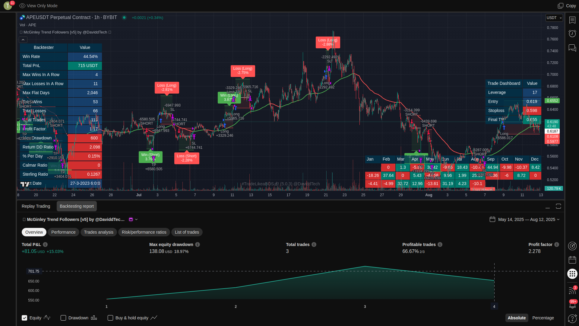Click the Aug label on time axis
The width and height of the screenshot is (579, 326).
coord(429,195)
